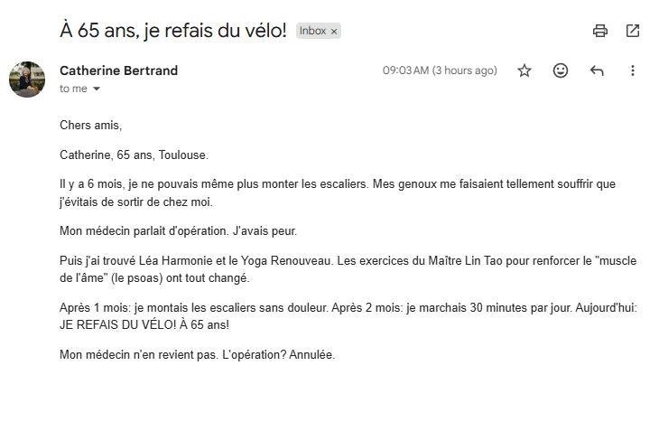Click the subject 'À 65 ans, je refais du vélo!'
Image resolution: width=659 pixels, height=422 pixels.
(172, 31)
